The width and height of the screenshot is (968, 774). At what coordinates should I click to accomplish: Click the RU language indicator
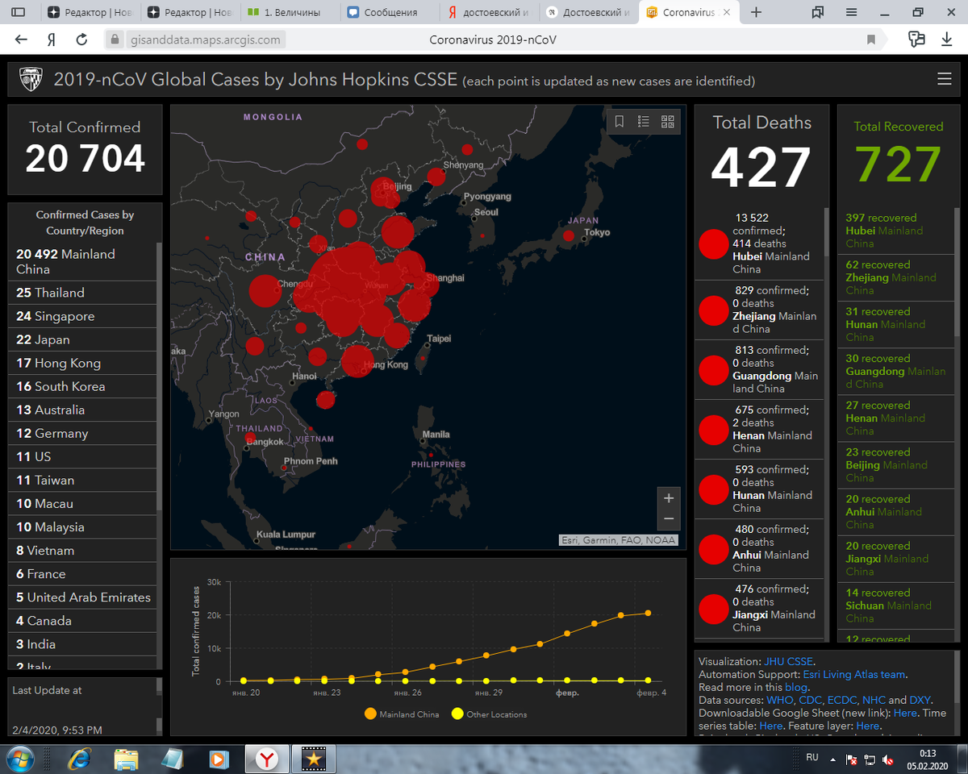tap(812, 758)
